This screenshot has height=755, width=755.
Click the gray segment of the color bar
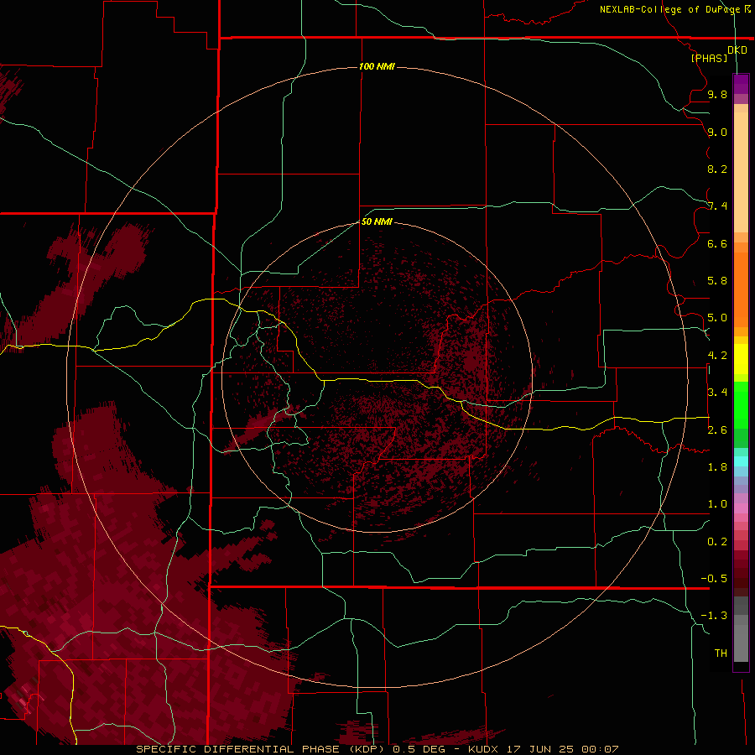[741, 630]
